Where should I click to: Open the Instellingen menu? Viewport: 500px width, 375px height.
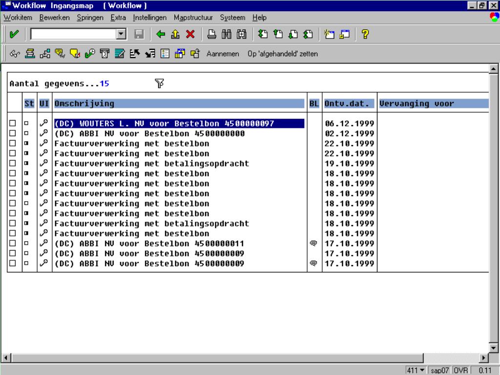(150, 18)
